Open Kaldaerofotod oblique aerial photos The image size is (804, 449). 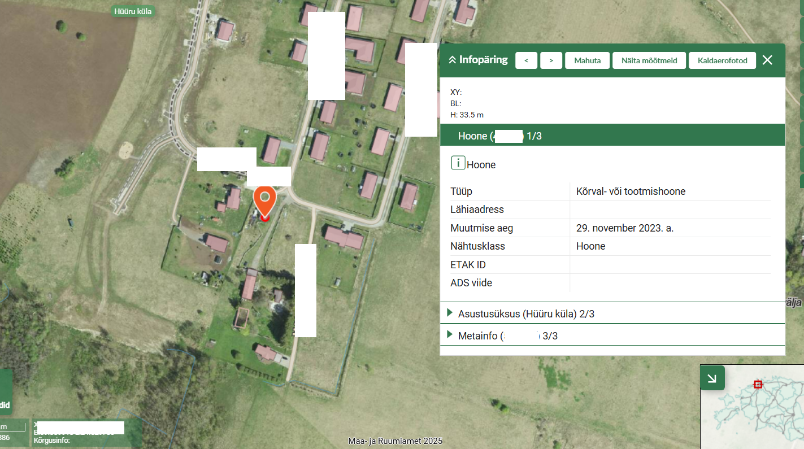[722, 60]
